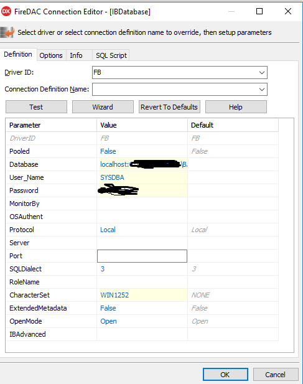Click the Database value starting with localhost
Viewport: 303px width, 384px height.
142,164
